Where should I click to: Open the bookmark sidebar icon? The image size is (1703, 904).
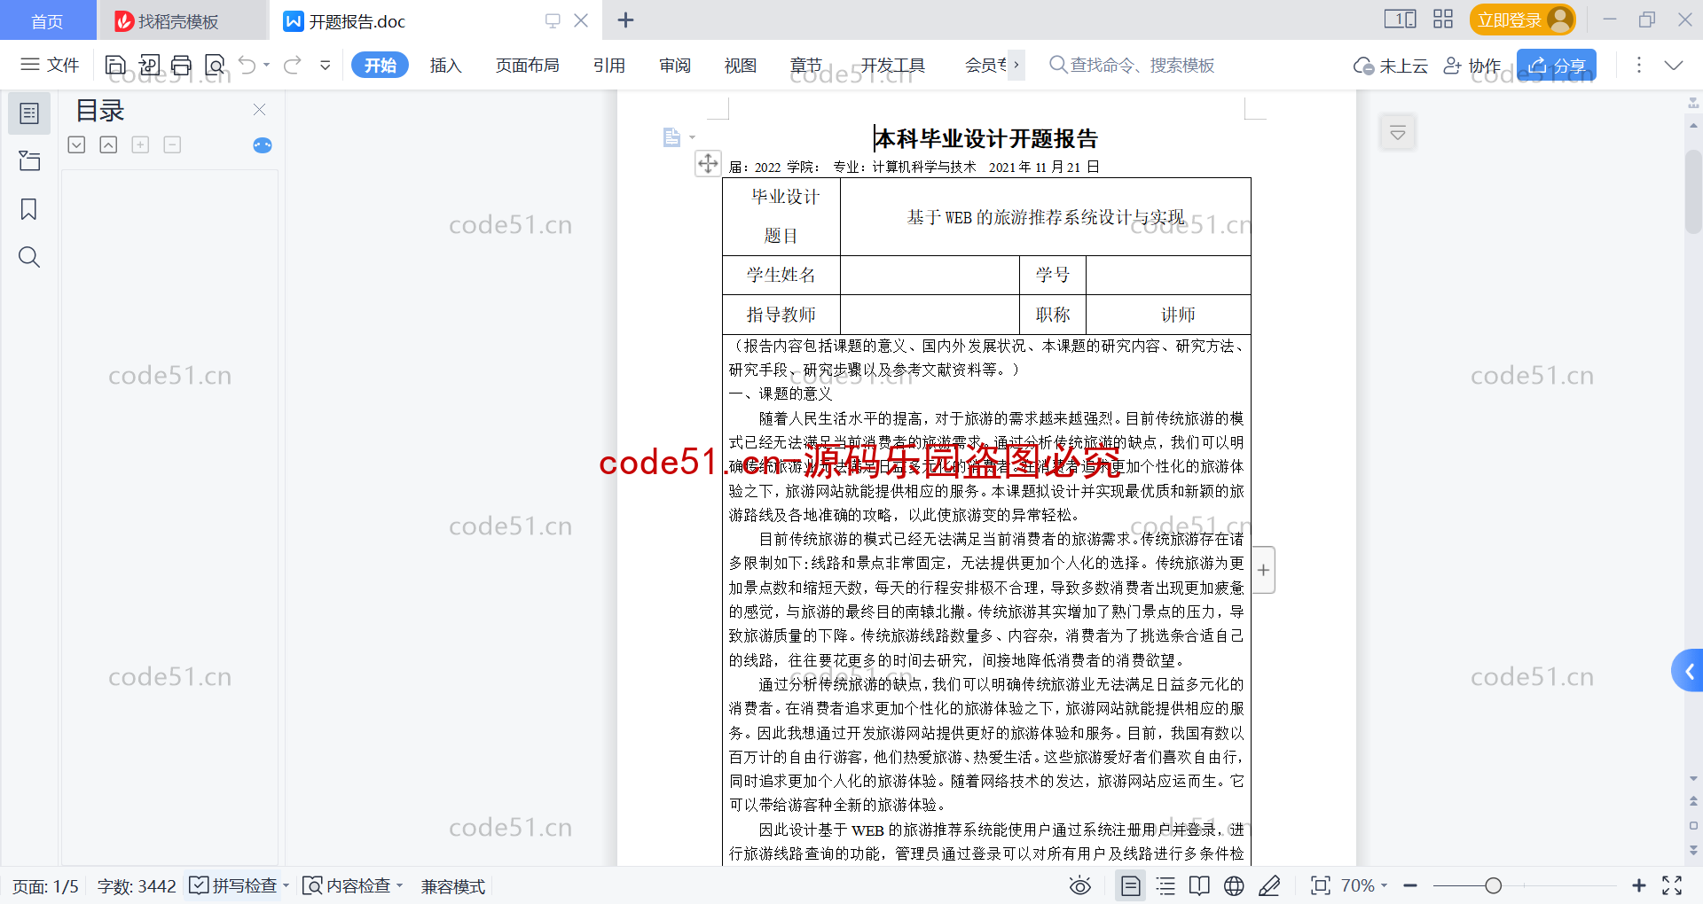click(29, 209)
